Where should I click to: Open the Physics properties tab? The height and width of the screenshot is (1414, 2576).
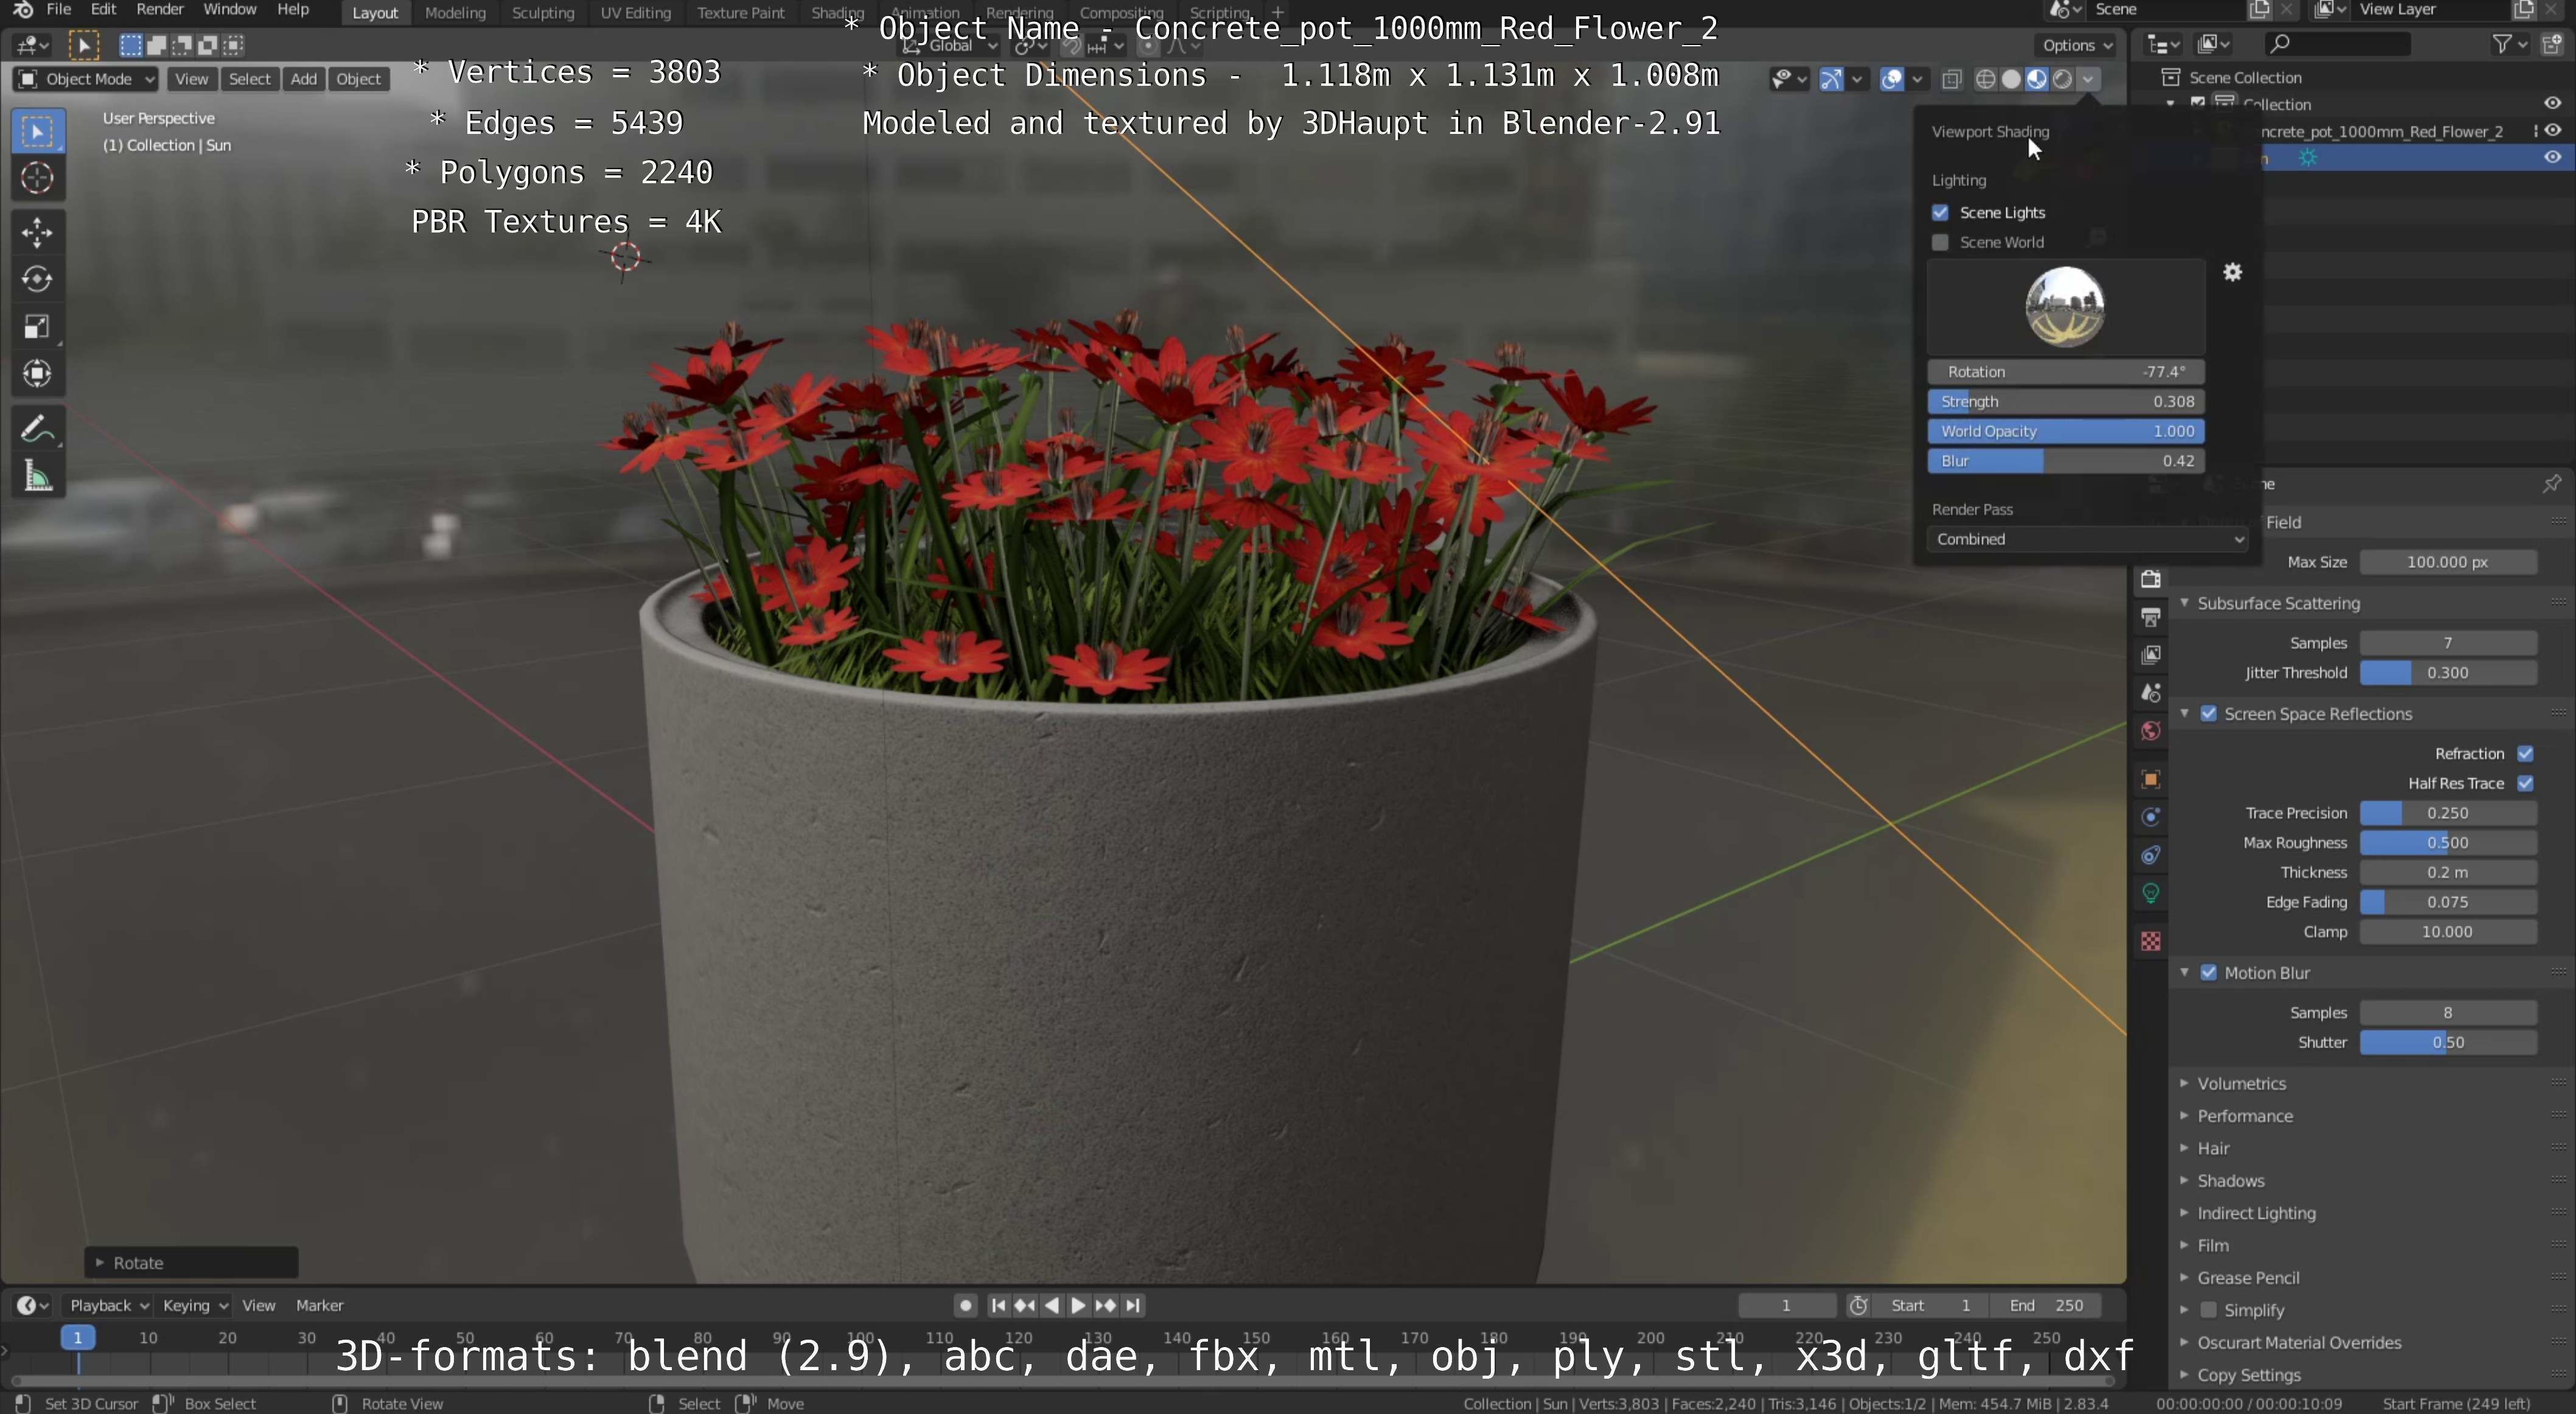(2151, 817)
